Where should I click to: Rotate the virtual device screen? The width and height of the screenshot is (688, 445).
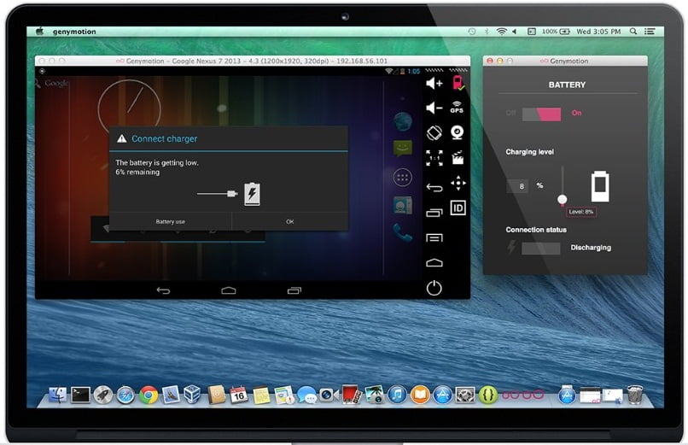pos(434,133)
